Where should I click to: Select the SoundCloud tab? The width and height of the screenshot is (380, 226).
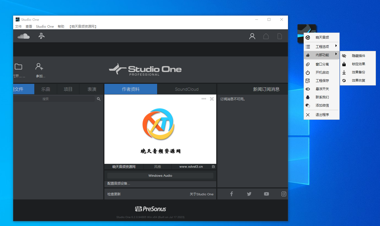point(187,89)
